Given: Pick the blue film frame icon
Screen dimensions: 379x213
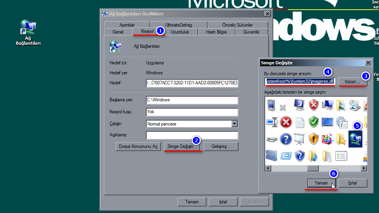Looking at the screenshot, I should (x=271, y=156).
